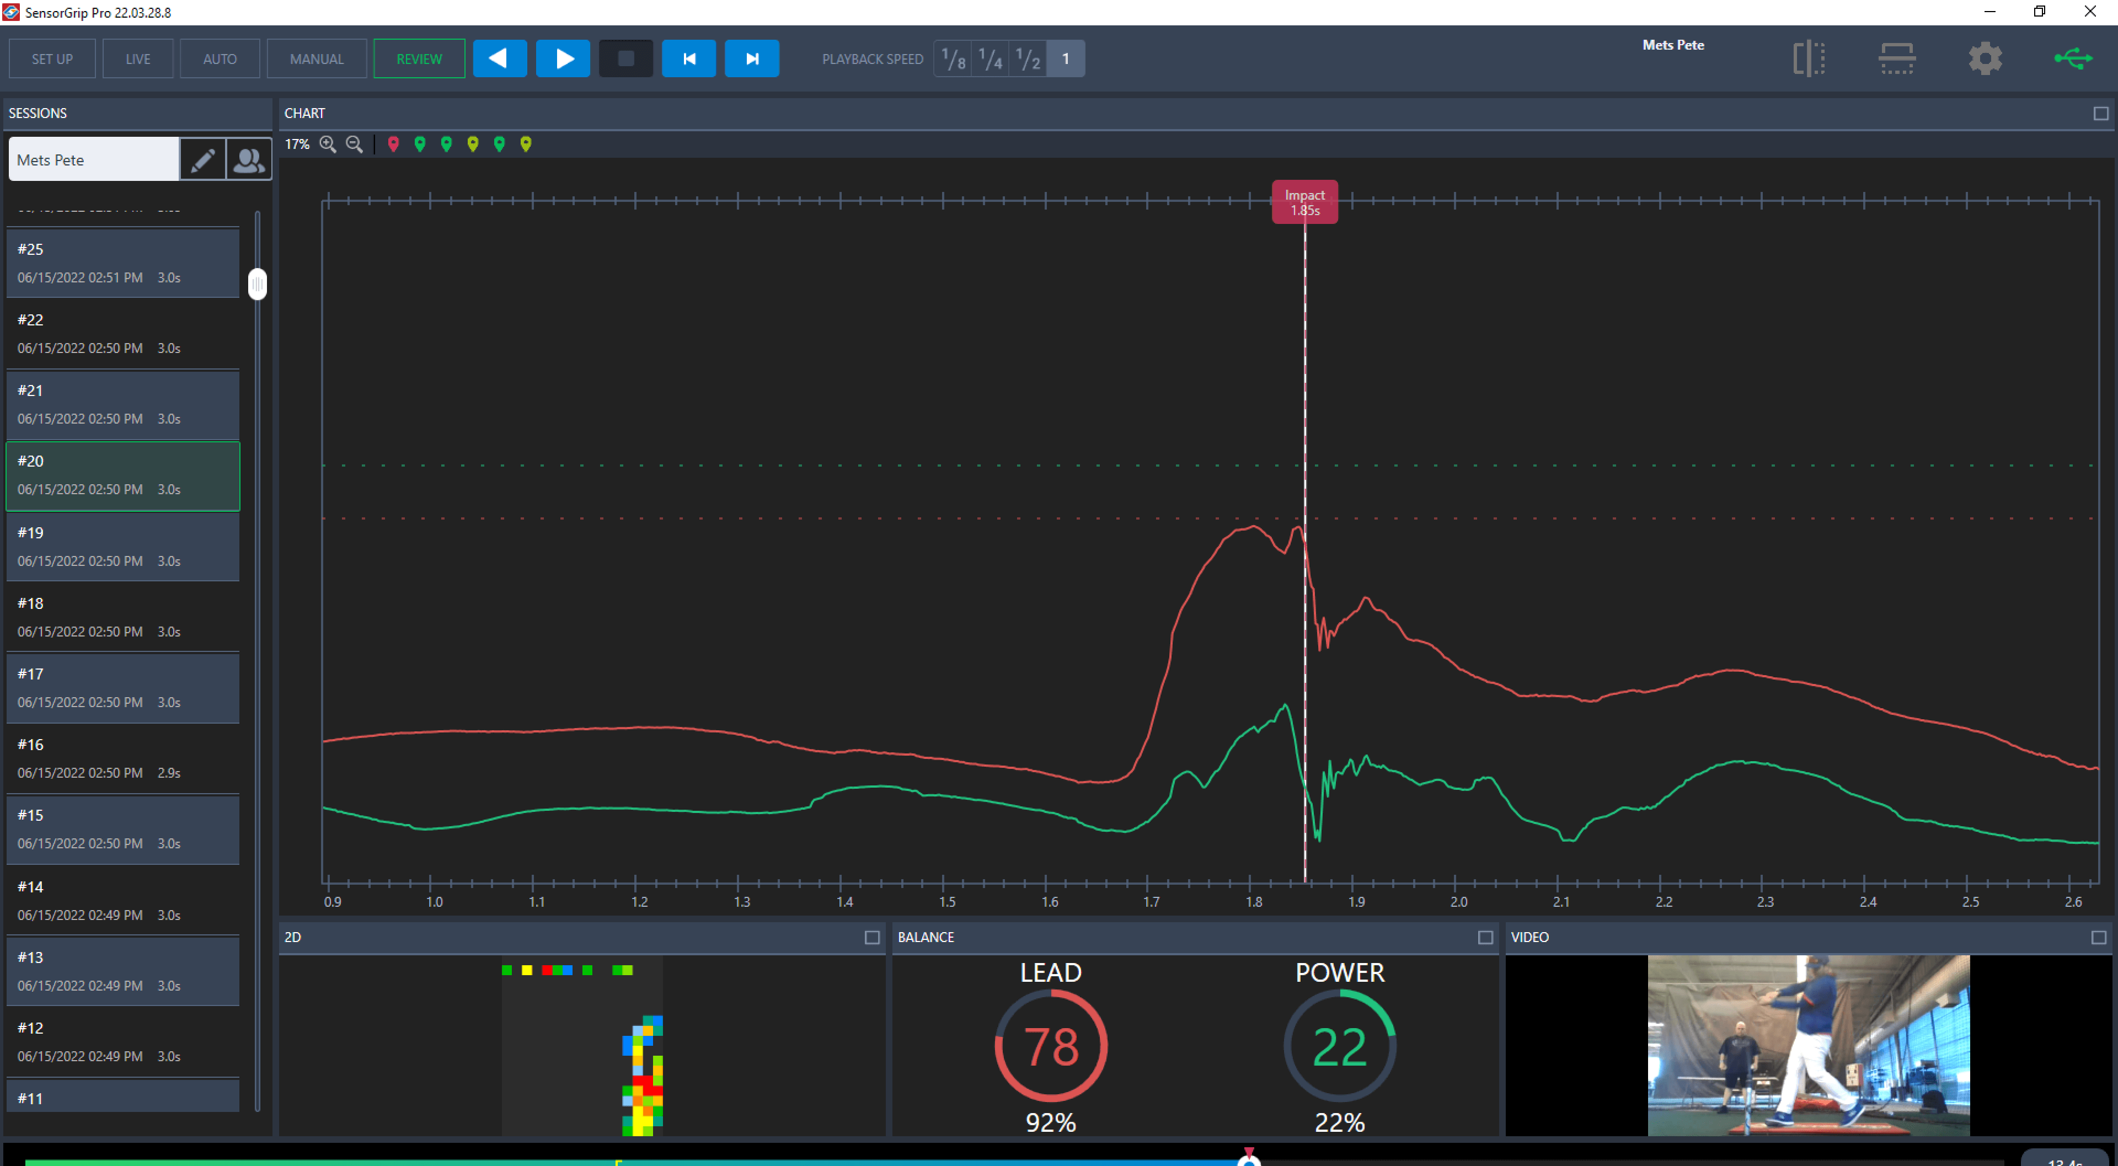Switch to SET UP tab
This screenshot has height=1166, width=2118.
52,59
